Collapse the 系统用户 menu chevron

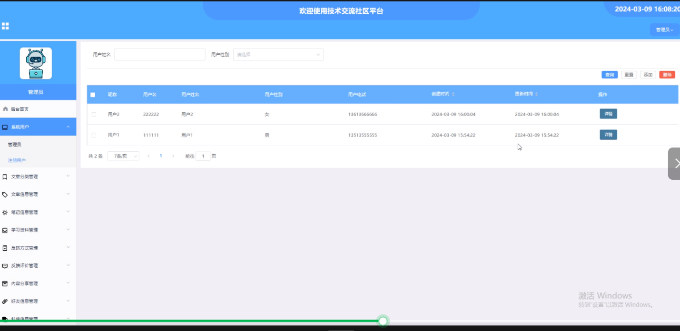pos(68,127)
